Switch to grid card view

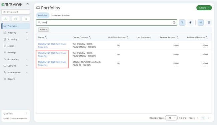click(x=209, y=23)
